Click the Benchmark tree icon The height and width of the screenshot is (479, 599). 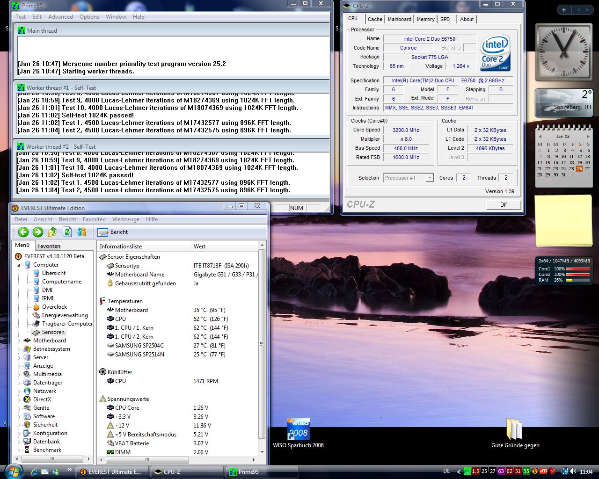27,450
